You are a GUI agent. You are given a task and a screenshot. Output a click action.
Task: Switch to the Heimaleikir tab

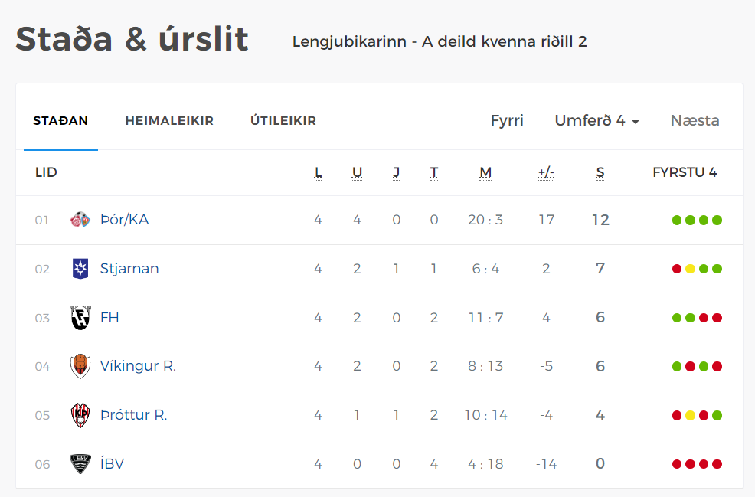point(169,120)
